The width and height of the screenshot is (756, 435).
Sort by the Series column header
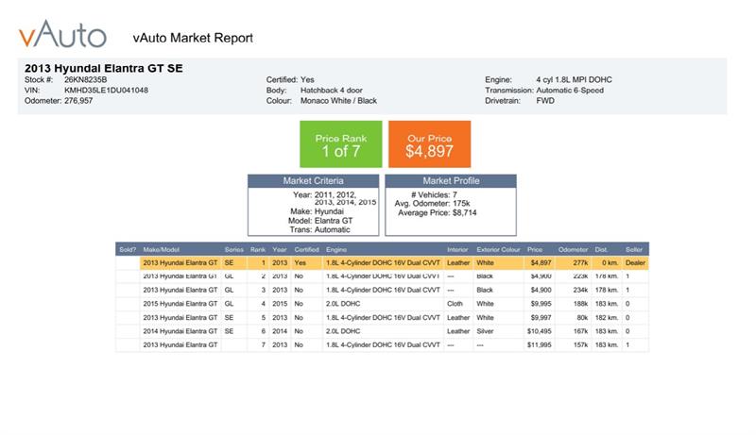click(233, 250)
